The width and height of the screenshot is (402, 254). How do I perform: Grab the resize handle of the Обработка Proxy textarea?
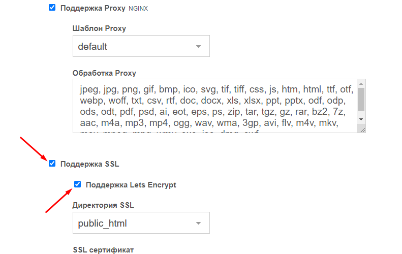pyautogui.click(x=361, y=130)
